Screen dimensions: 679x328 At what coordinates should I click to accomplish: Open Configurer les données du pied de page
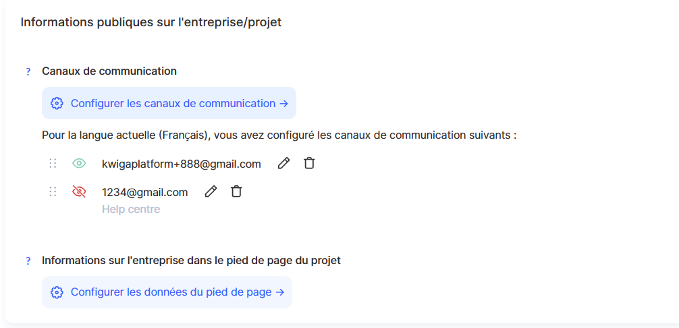point(177,292)
